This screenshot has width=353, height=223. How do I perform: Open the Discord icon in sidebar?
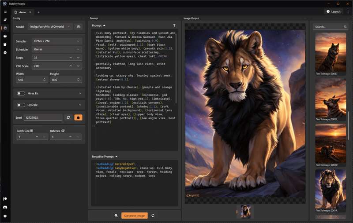(5, 207)
